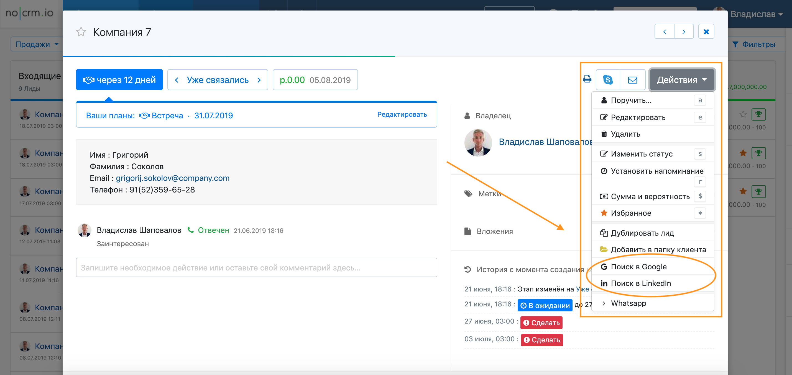Image resolution: width=792 pixels, height=375 pixels.
Task: Go to next lead arrow
Action: pos(683,32)
